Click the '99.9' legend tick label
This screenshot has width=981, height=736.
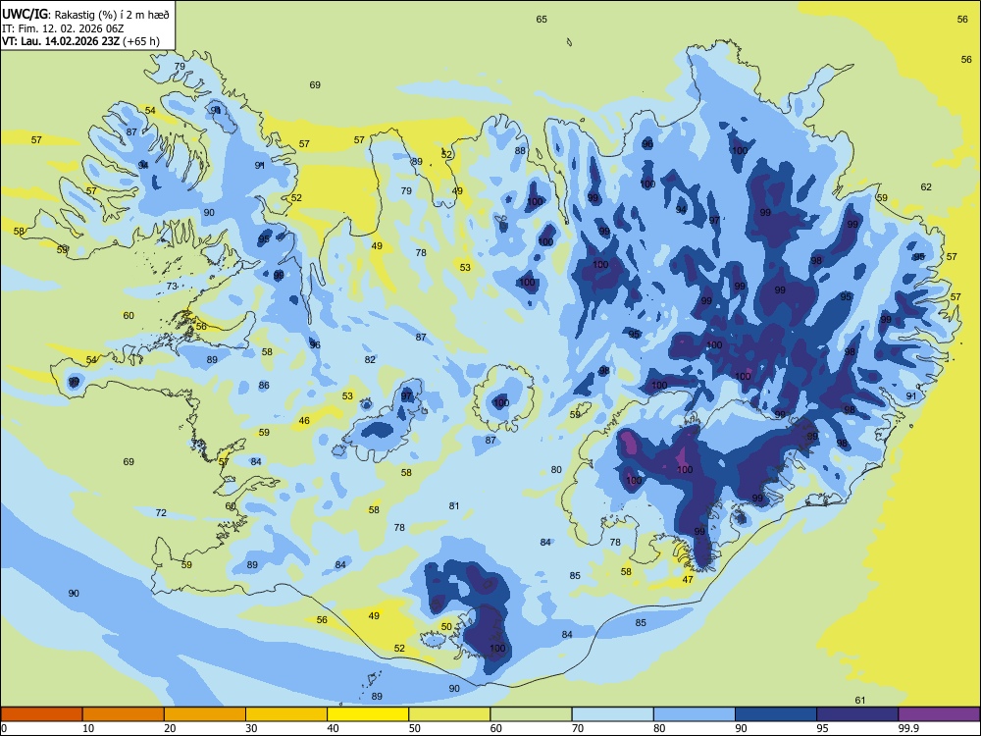pyautogui.click(x=907, y=728)
